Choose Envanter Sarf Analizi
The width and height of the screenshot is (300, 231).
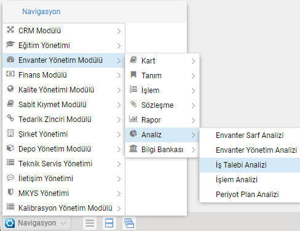coord(250,136)
